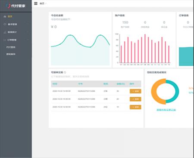Image resolution: width=194 pixels, height=158 pixels.
Task: Click the 首页 breadcrumb in the top bar
Action: point(42,3)
